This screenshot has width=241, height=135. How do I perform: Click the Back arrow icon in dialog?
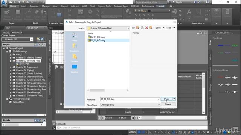click(133, 28)
